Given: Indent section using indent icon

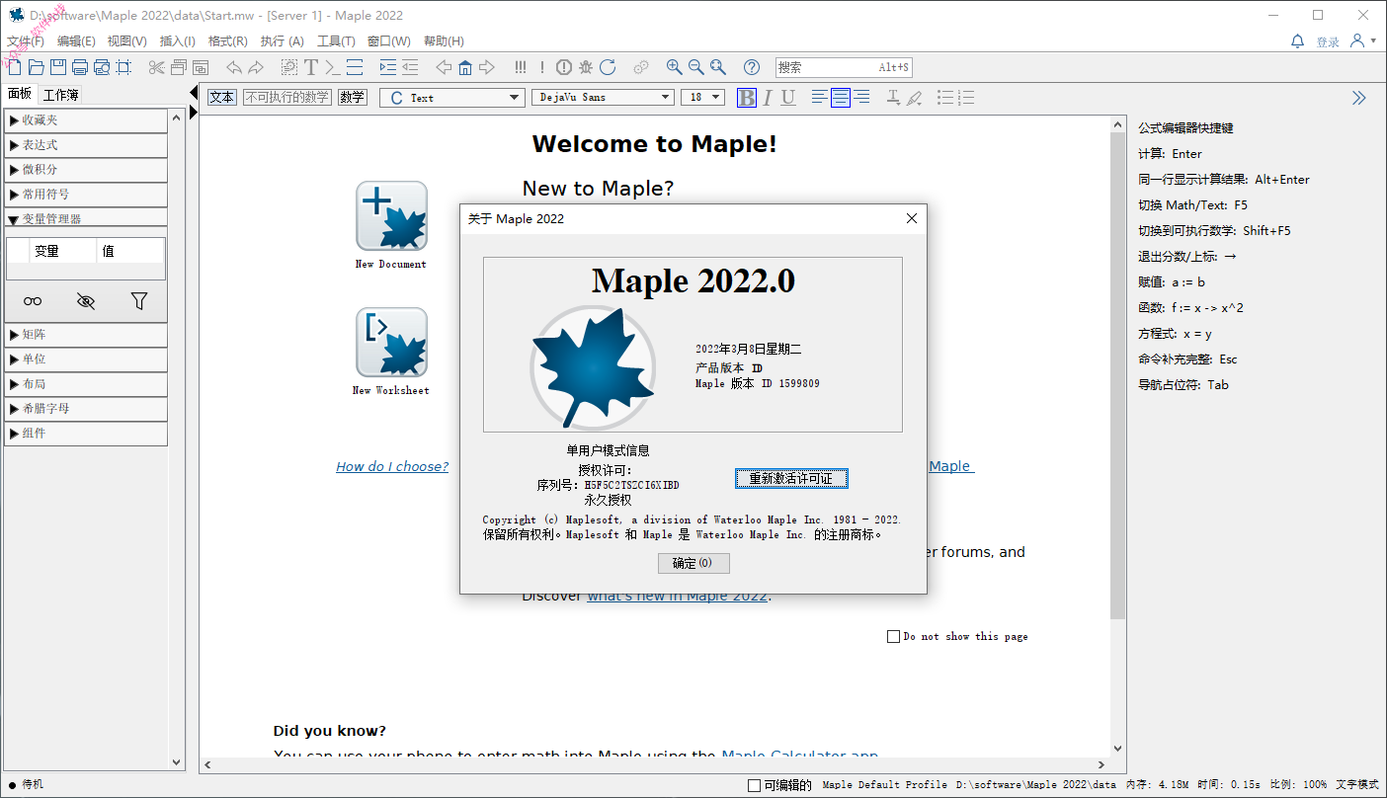Looking at the screenshot, I should tap(387, 67).
